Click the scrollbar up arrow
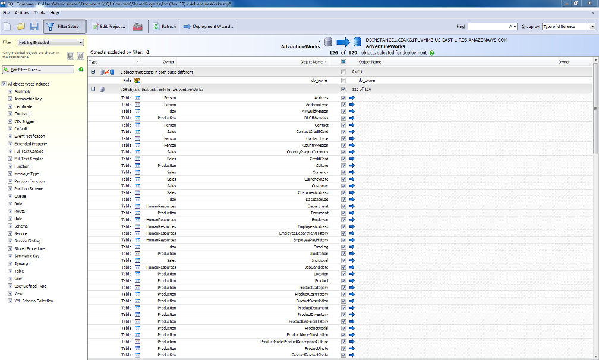 pos(596,61)
